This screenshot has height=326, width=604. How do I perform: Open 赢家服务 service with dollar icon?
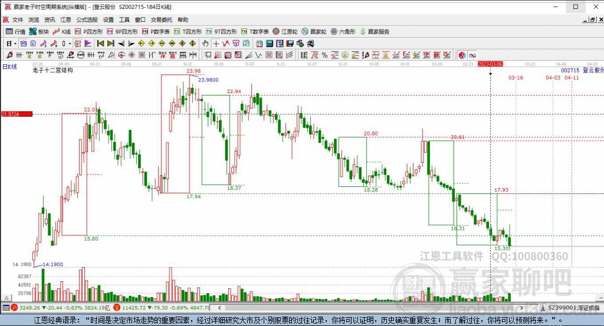(x=375, y=32)
